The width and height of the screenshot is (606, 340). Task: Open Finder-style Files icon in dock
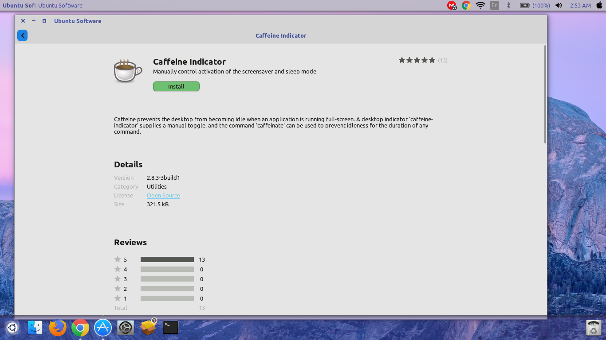pyautogui.click(x=35, y=328)
